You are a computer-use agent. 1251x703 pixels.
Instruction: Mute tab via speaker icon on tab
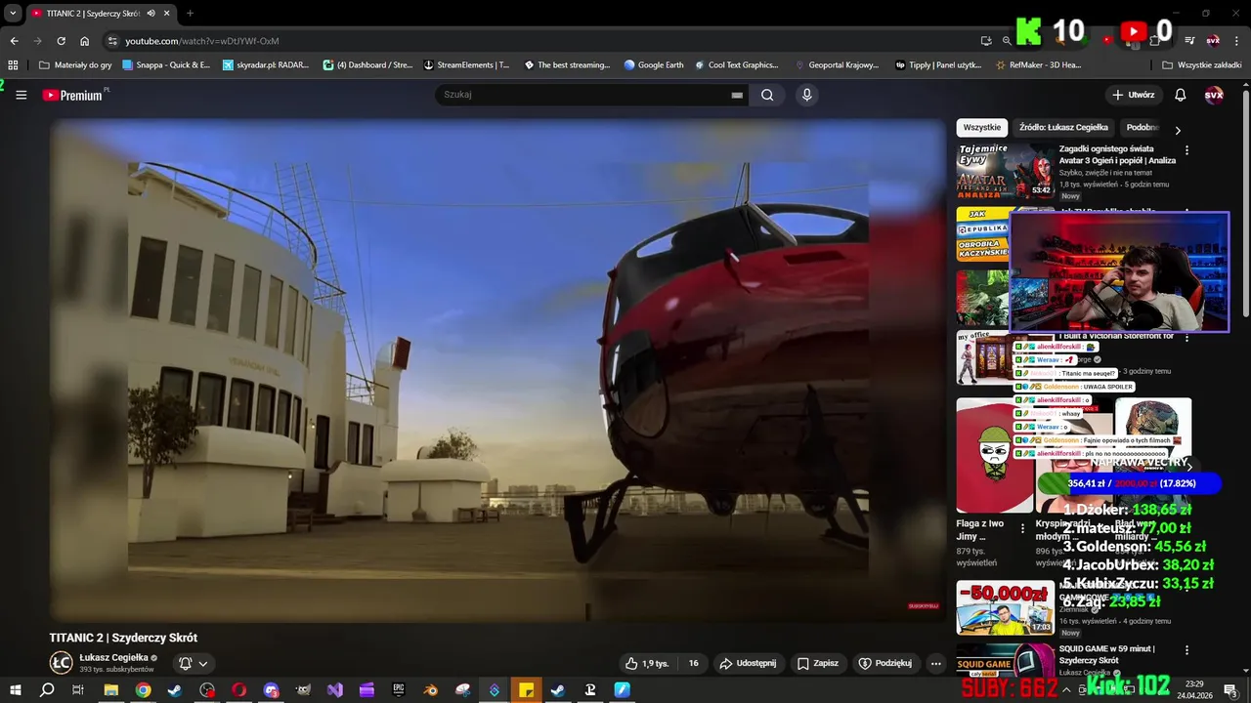[x=151, y=14]
